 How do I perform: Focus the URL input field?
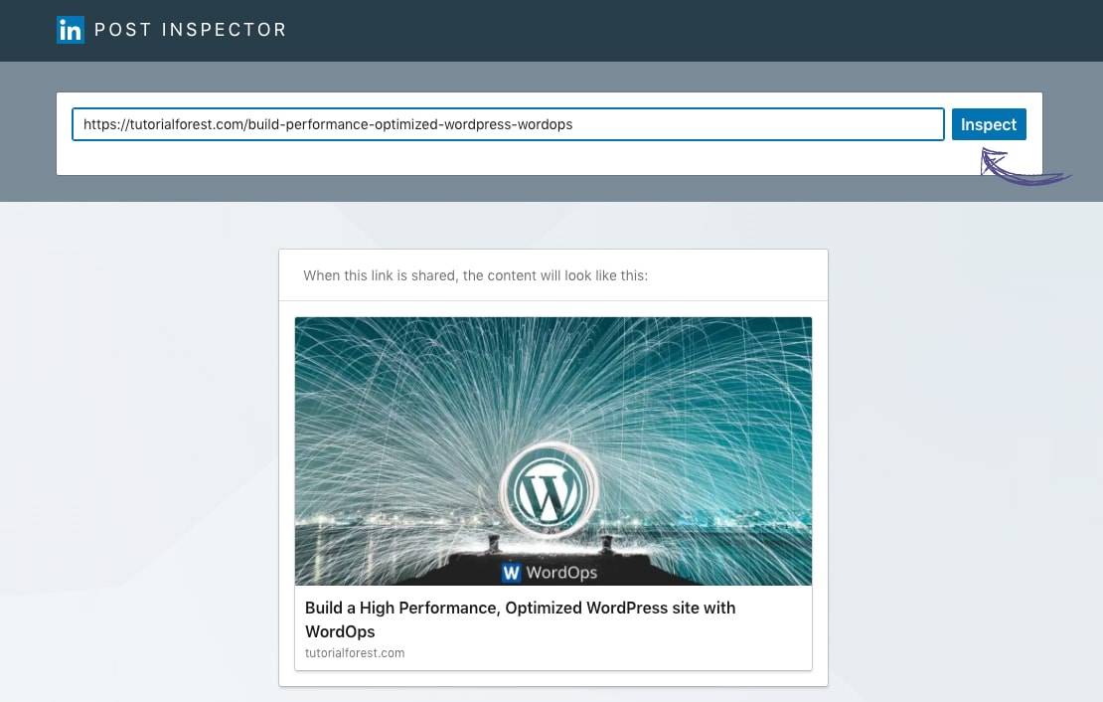pos(508,124)
